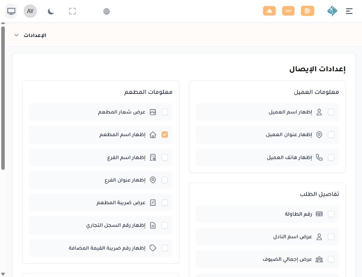The width and height of the screenshot is (362, 277).
Task: Click the label عرض شعار المطعم
Action: click(x=122, y=112)
